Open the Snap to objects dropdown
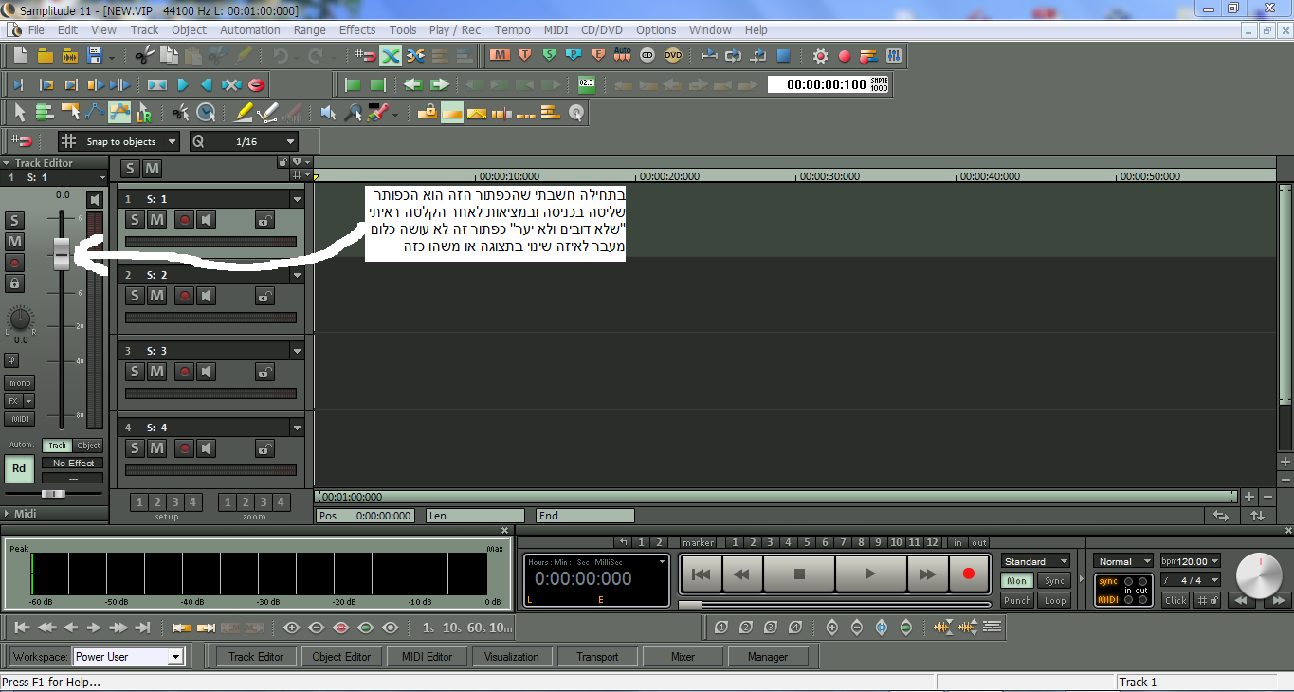The image size is (1294, 692). (x=119, y=141)
